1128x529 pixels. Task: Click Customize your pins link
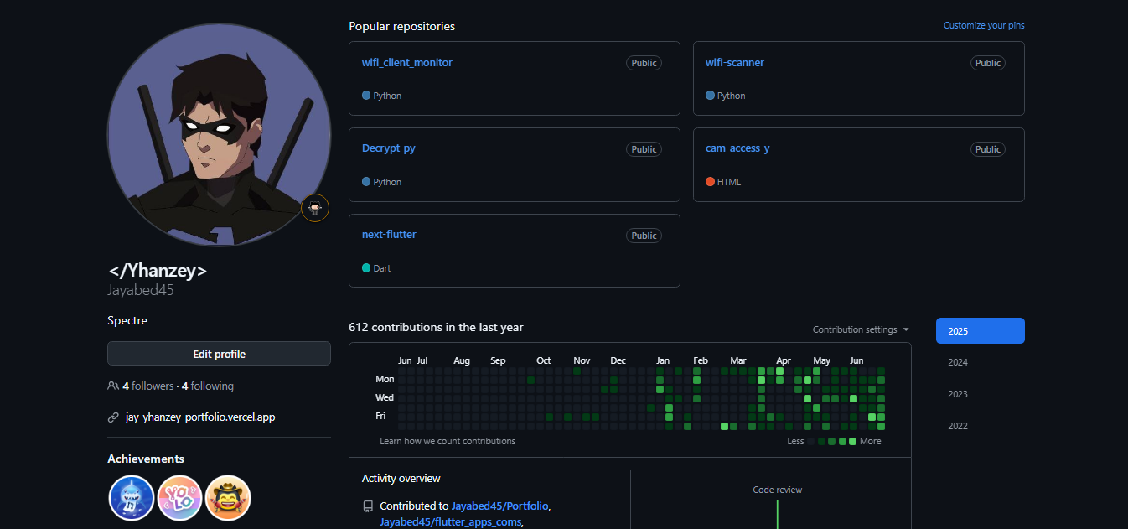pyautogui.click(x=983, y=26)
